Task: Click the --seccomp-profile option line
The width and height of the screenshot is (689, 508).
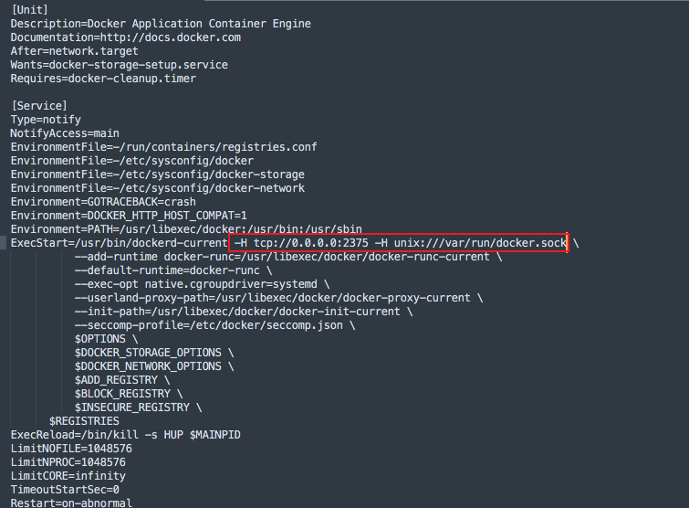Action: pyautogui.click(x=214, y=325)
